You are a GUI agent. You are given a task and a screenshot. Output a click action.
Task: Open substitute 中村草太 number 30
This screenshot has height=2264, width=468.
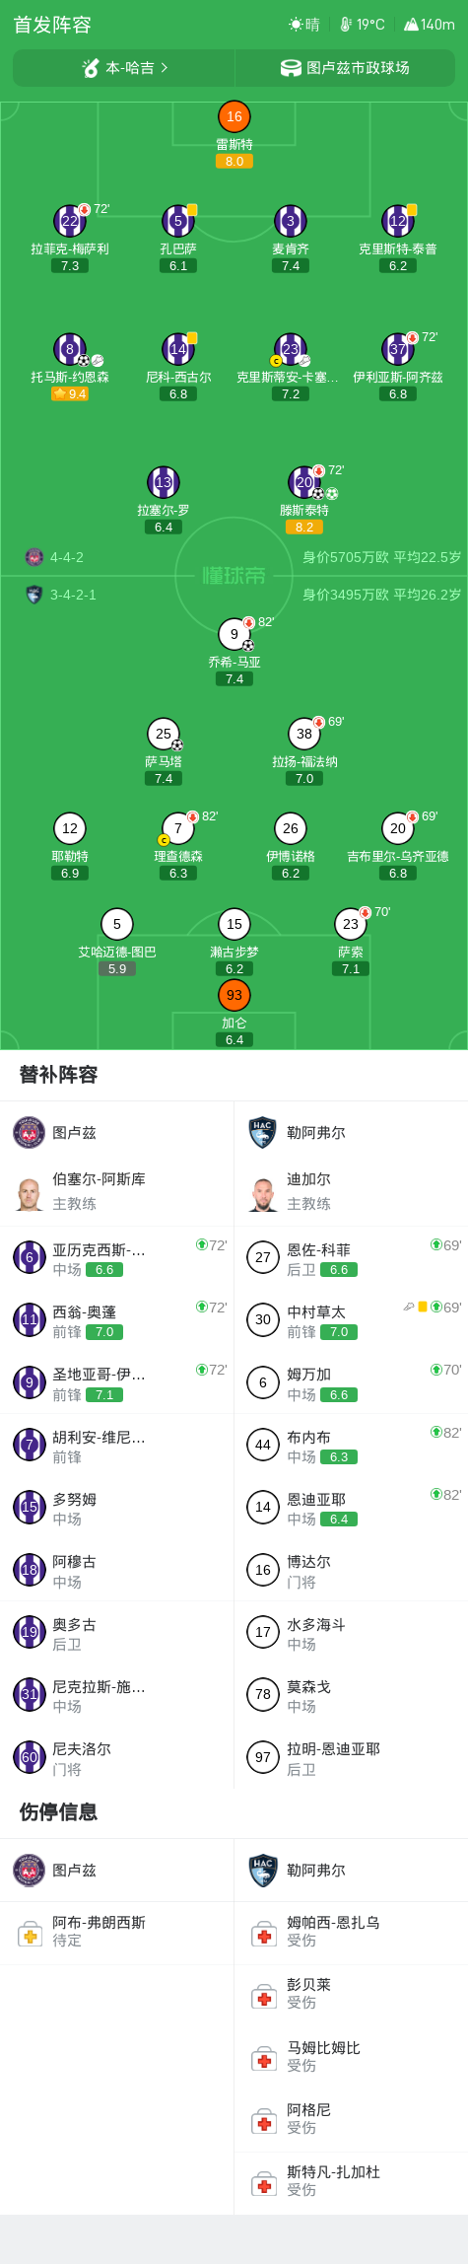pyautogui.click(x=351, y=1321)
